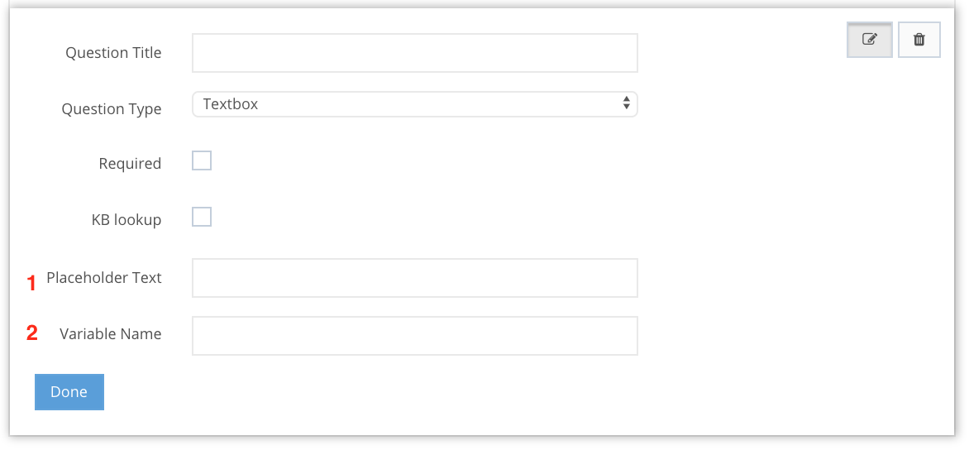Open the Question Type dropdown
Image resolution: width=969 pixels, height=450 pixels.
pos(414,104)
